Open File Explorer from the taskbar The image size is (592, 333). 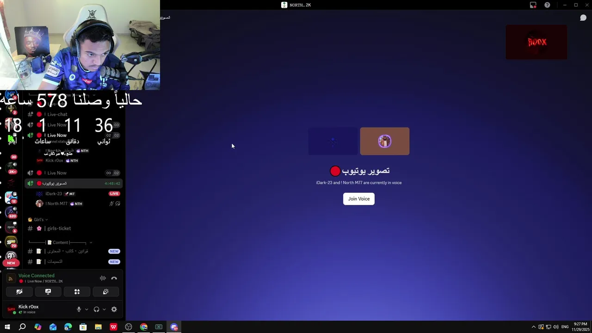[98, 327]
